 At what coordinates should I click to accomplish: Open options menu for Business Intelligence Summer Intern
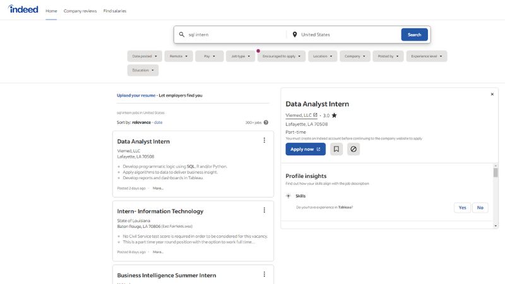(264, 274)
